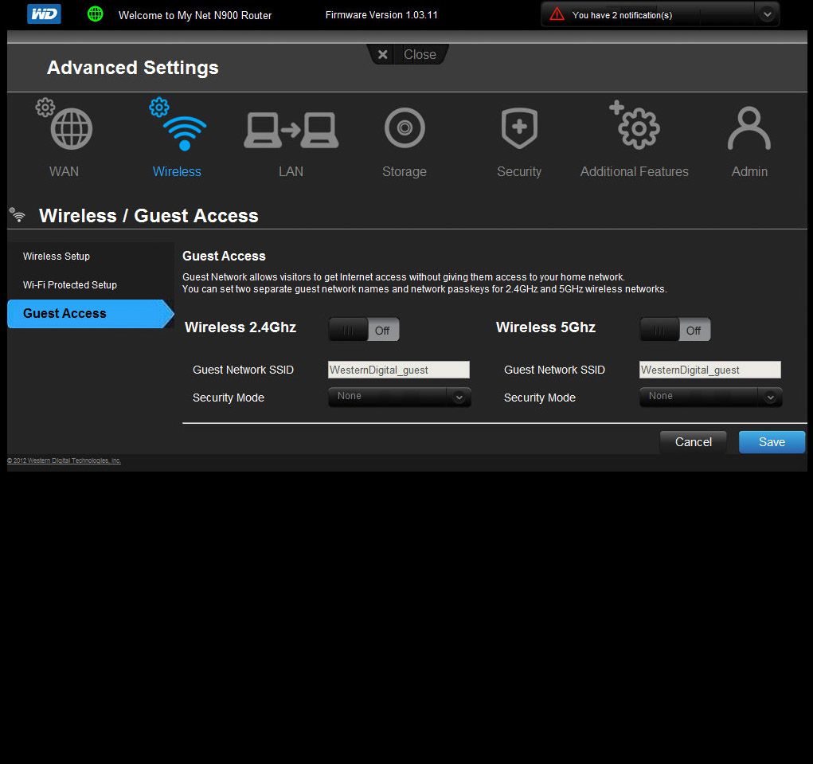Viewport: 813px width, 764px height.
Task: Save the guest access settings
Action: tap(772, 442)
